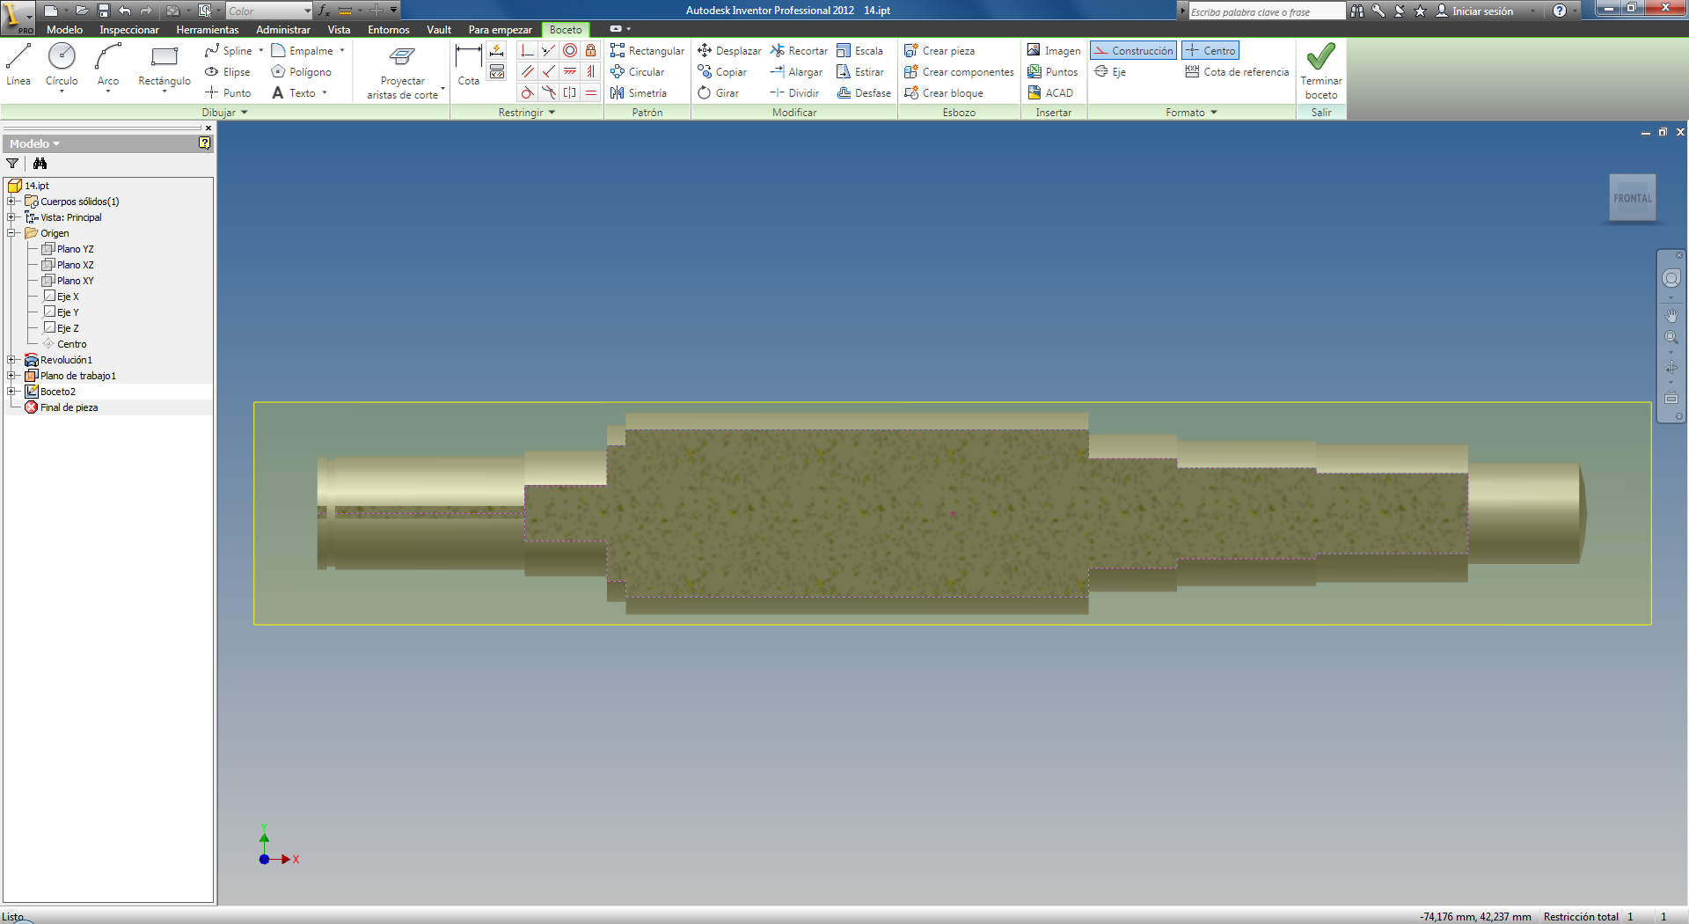Click Iniciar sesión
1689x924 pixels.
pyautogui.click(x=1474, y=11)
